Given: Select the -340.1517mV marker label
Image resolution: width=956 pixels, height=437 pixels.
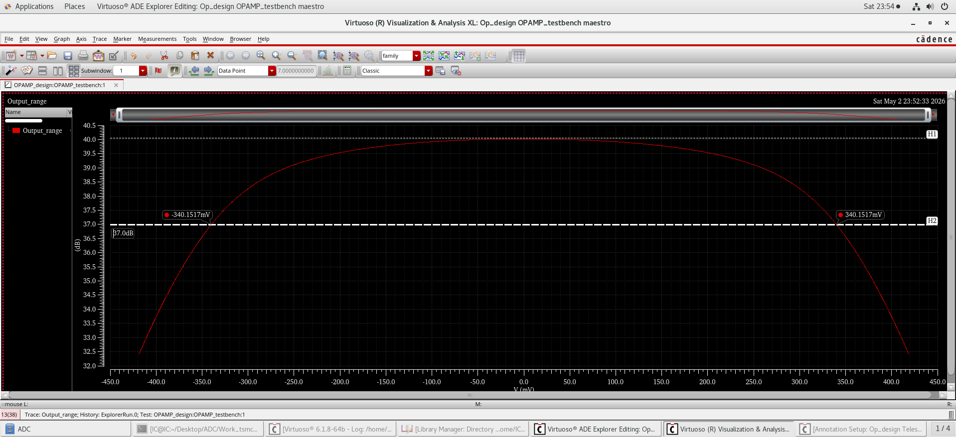Looking at the screenshot, I should pyautogui.click(x=187, y=215).
